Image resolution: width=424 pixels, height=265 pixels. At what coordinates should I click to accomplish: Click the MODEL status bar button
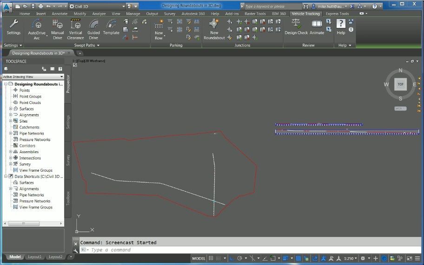(x=199, y=258)
